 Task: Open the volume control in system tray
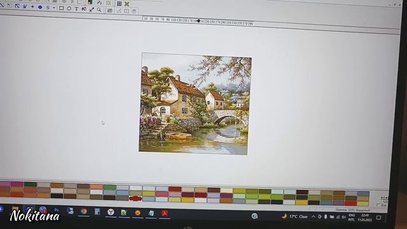(343, 217)
